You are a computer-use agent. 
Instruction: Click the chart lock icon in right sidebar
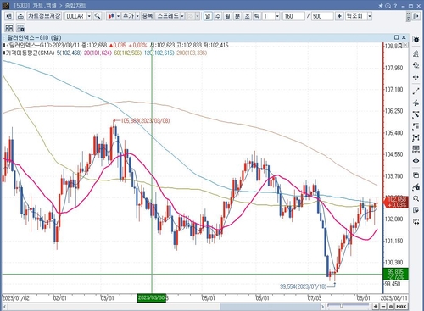[416, 186]
